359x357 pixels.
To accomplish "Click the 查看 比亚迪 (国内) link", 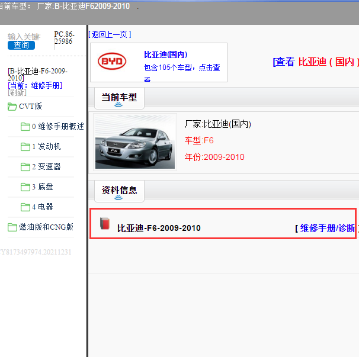I will (316, 62).
